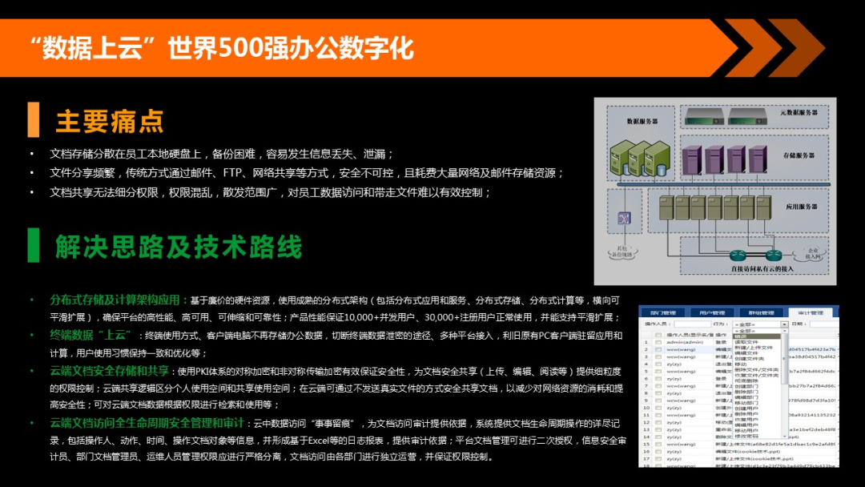Image resolution: width=865 pixels, height=487 pixels.
Task: Click the teal router icon near 直接访问私有云
Action: pos(738,254)
